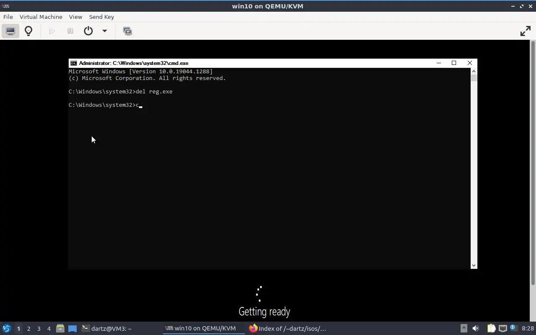Click the notification info tray icon
Screen dimensions: 536x335
(x=513, y=328)
